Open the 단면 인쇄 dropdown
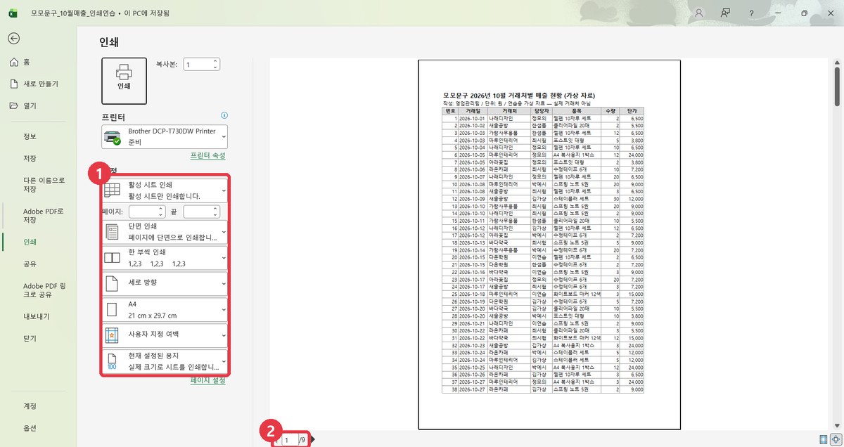 (165, 231)
